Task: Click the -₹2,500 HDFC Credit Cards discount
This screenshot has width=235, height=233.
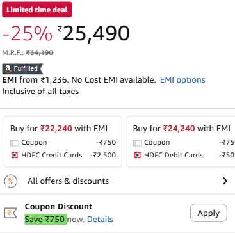Action: coord(103,155)
